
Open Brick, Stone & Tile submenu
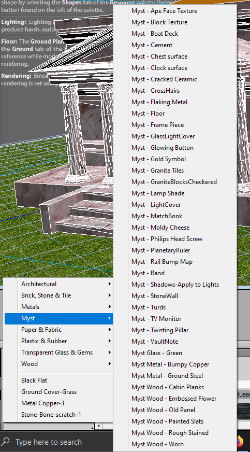(x=58, y=295)
